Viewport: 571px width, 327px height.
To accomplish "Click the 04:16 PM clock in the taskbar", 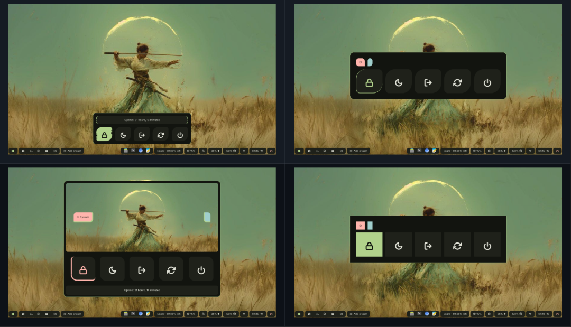I will coord(544,314).
